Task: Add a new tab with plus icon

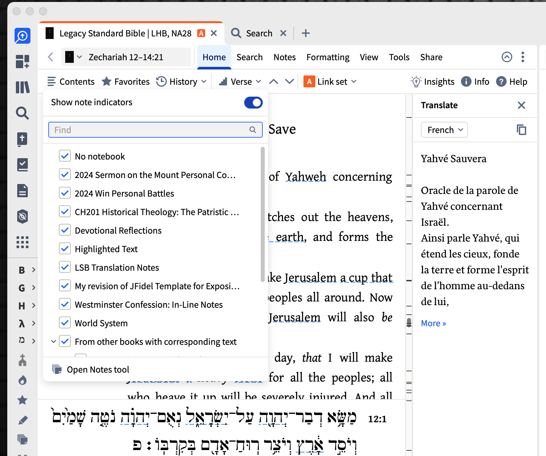Action: point(306,33)
